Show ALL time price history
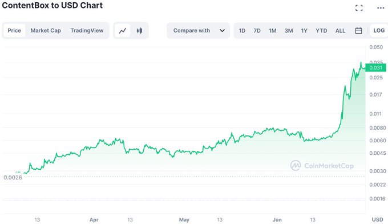 (x=340, y=31)
